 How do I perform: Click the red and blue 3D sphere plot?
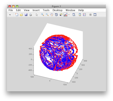[x=59, y=53]
